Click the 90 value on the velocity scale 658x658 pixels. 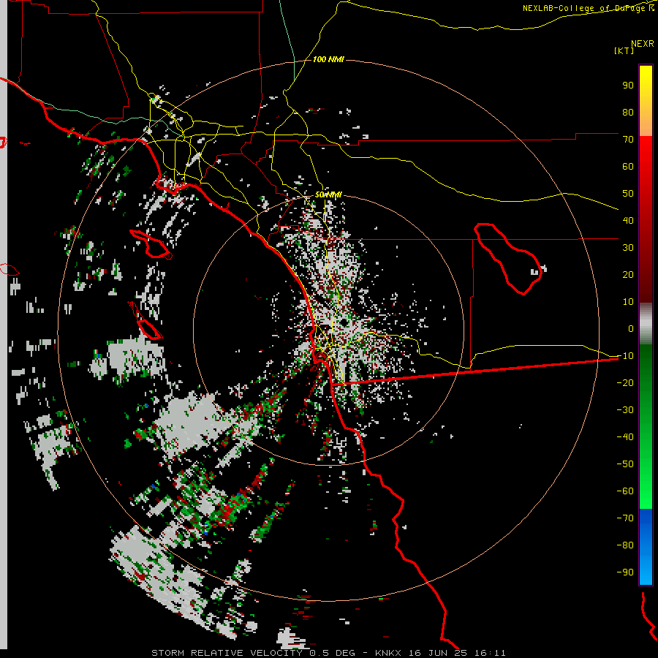point(628,86)
